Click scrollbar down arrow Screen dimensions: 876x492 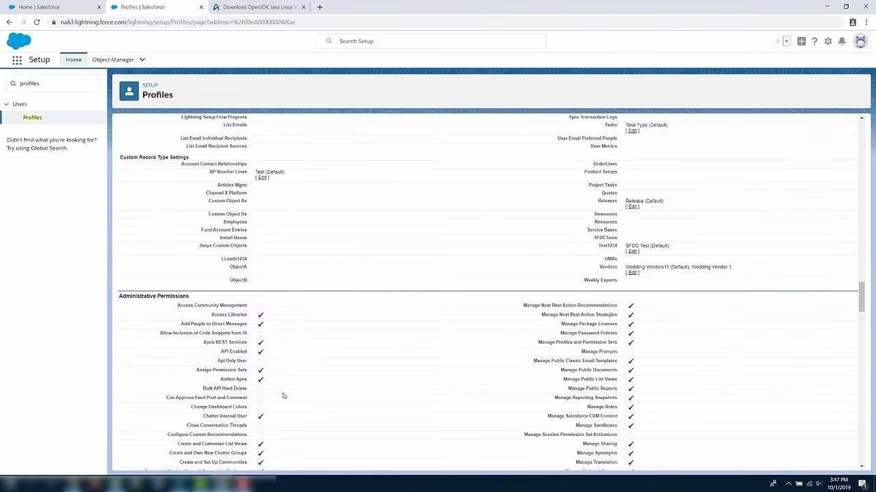click(862, 466)
